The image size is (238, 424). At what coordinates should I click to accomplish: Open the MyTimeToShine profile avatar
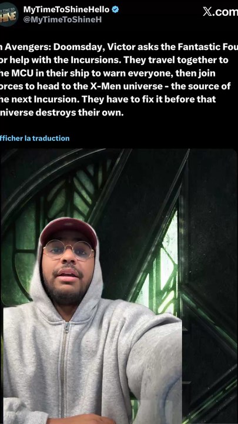click(x=9, y=14)
